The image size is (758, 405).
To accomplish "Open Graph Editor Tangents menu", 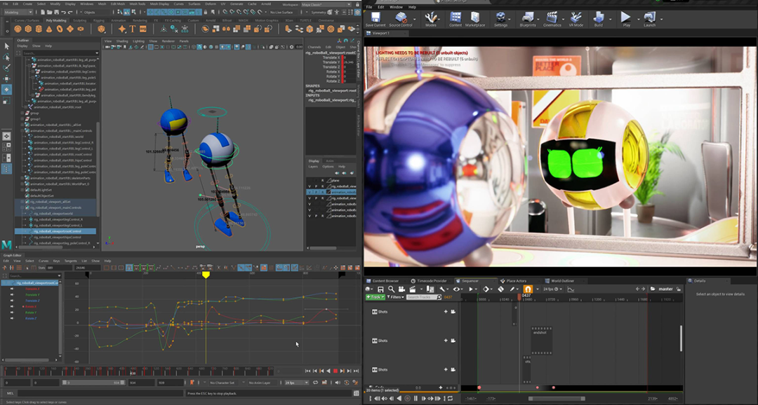I will pos(71,261).
